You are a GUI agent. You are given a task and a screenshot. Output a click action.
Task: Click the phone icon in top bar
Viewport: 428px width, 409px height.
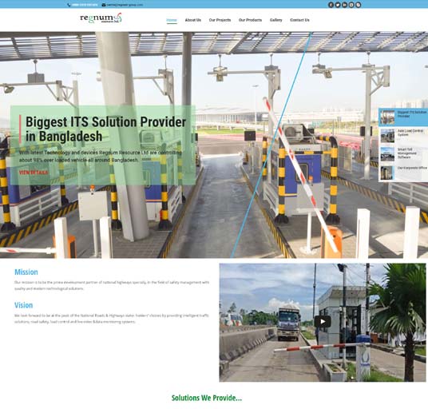point(69,5)
